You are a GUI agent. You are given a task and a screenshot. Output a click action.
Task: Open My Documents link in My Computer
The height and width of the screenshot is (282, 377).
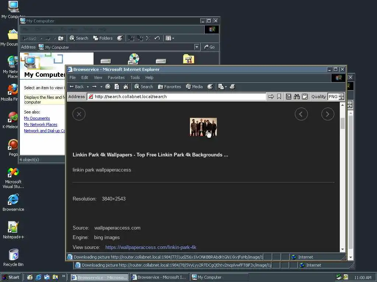tap(37, 118)
